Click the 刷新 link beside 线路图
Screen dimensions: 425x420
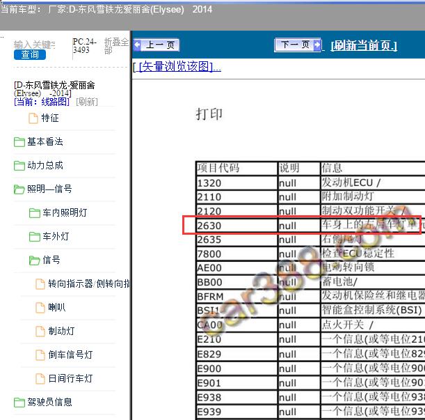tap(87, 102)
